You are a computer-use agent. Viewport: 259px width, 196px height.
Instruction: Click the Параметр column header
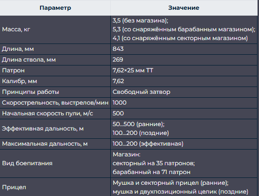55,8
